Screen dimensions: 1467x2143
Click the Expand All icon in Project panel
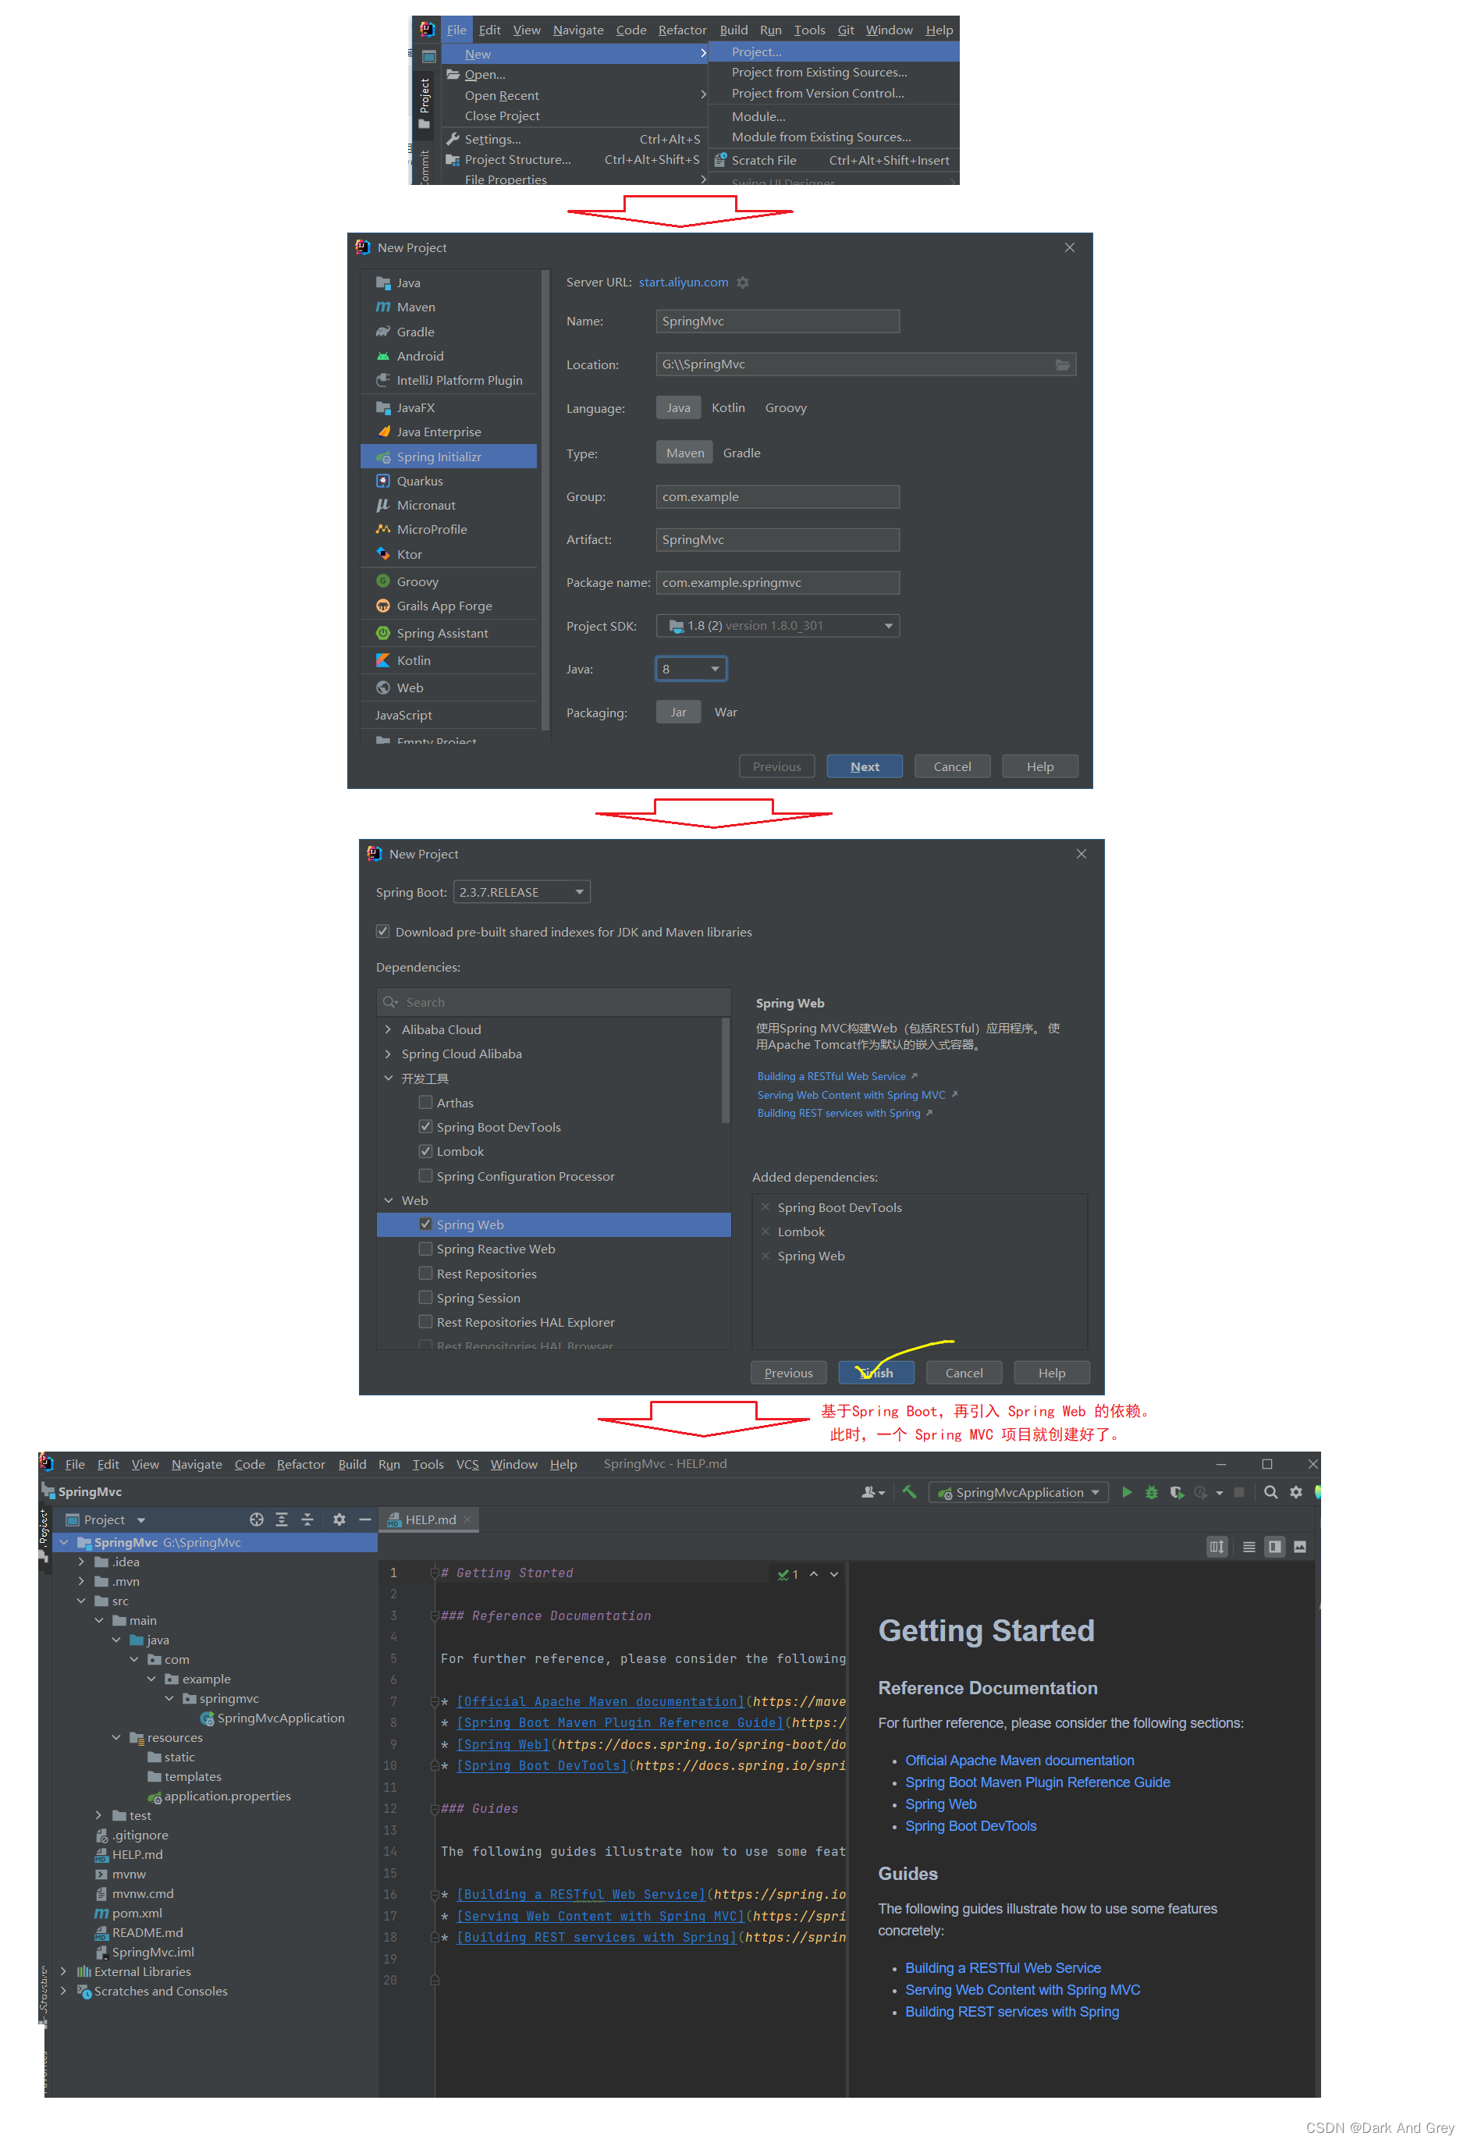(x=282, y=1519)
